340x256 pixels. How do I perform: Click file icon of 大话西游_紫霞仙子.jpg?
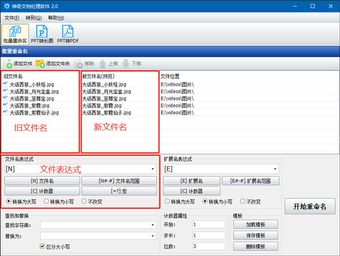click(6, 113)
